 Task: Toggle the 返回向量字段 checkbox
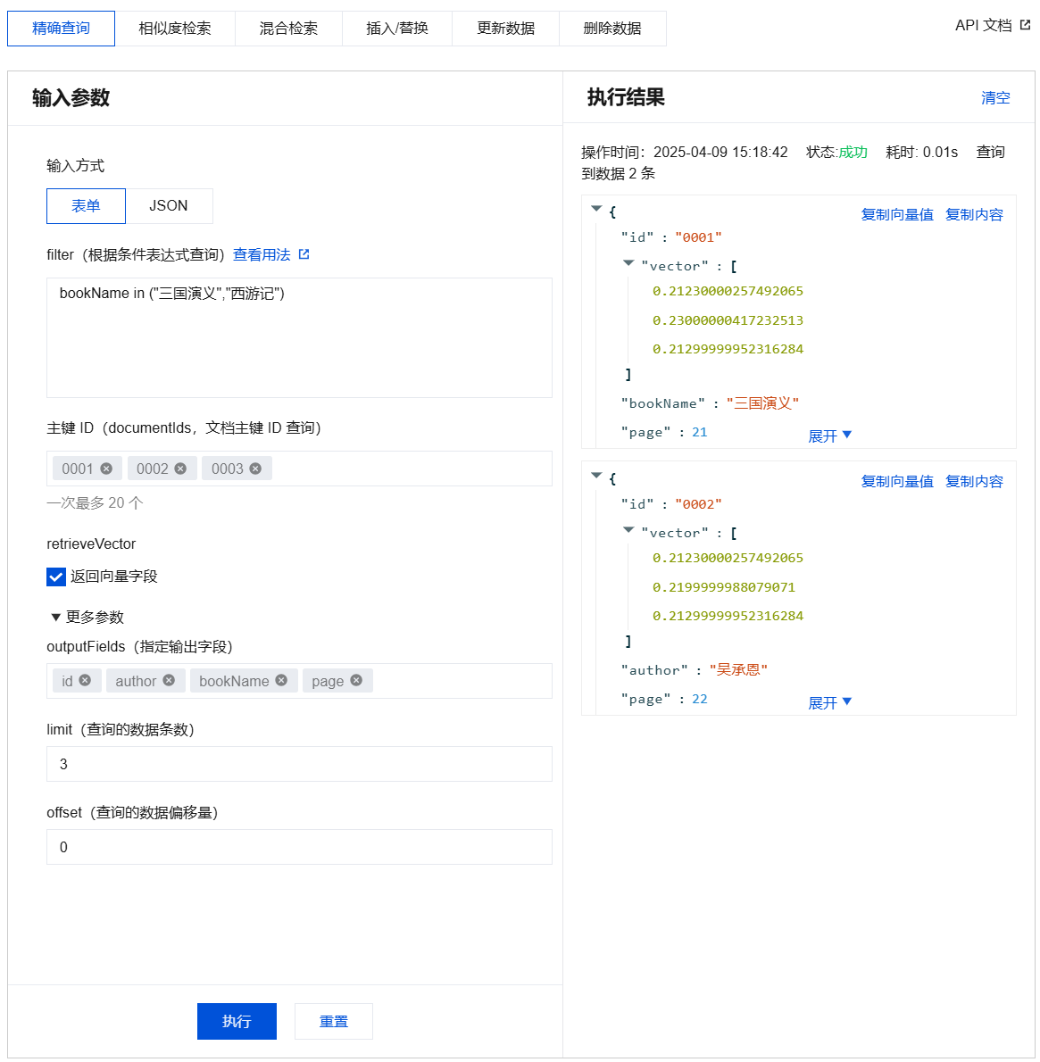click(56, 577)
